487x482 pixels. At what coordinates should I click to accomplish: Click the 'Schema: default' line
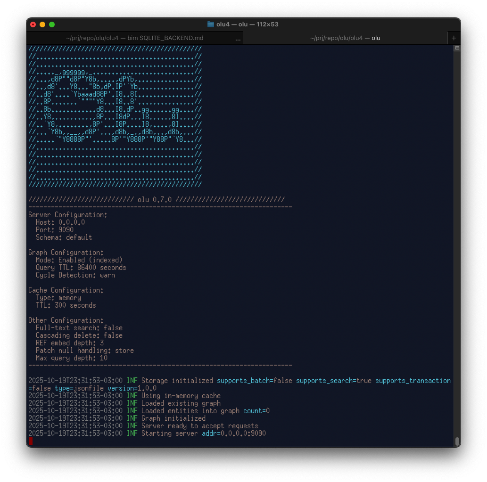coord(64,237)
